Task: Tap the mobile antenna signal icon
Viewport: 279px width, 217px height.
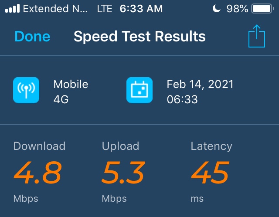Action: 26,90
